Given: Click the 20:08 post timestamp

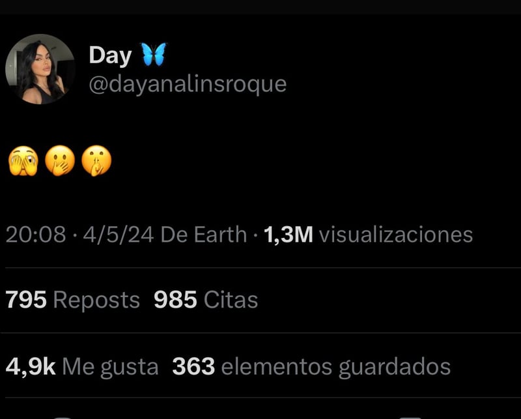Looking at the screenshot, I should pos(36,235).
